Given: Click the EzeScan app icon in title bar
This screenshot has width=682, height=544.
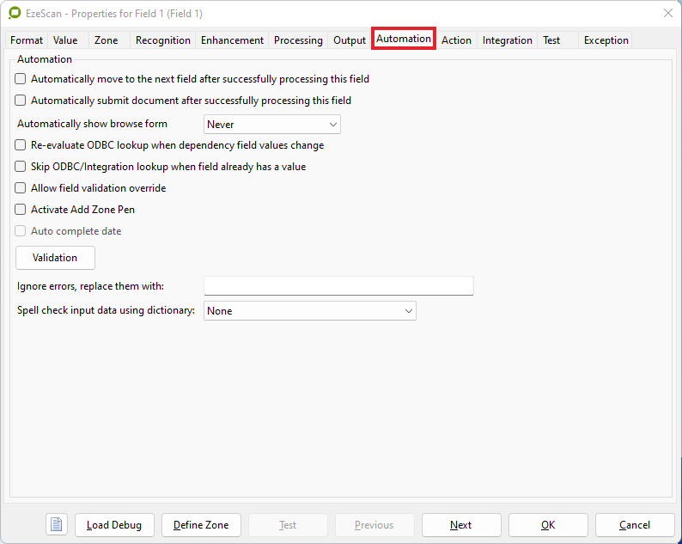Looking at the screenshot, I should coord(15,14).
